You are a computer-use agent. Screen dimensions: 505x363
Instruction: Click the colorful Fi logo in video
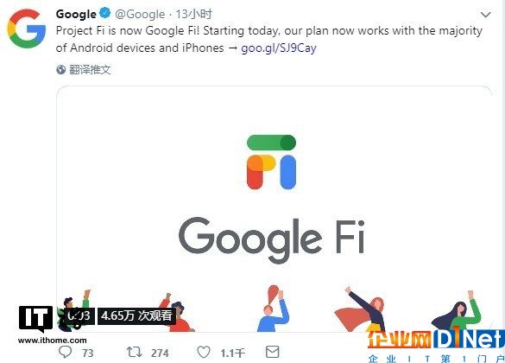271,162
